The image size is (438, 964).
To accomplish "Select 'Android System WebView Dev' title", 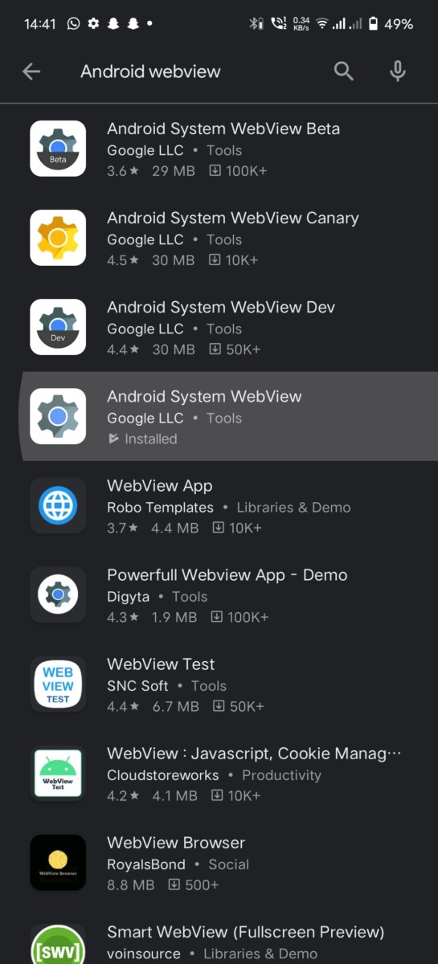I will [x=221, y=307].
